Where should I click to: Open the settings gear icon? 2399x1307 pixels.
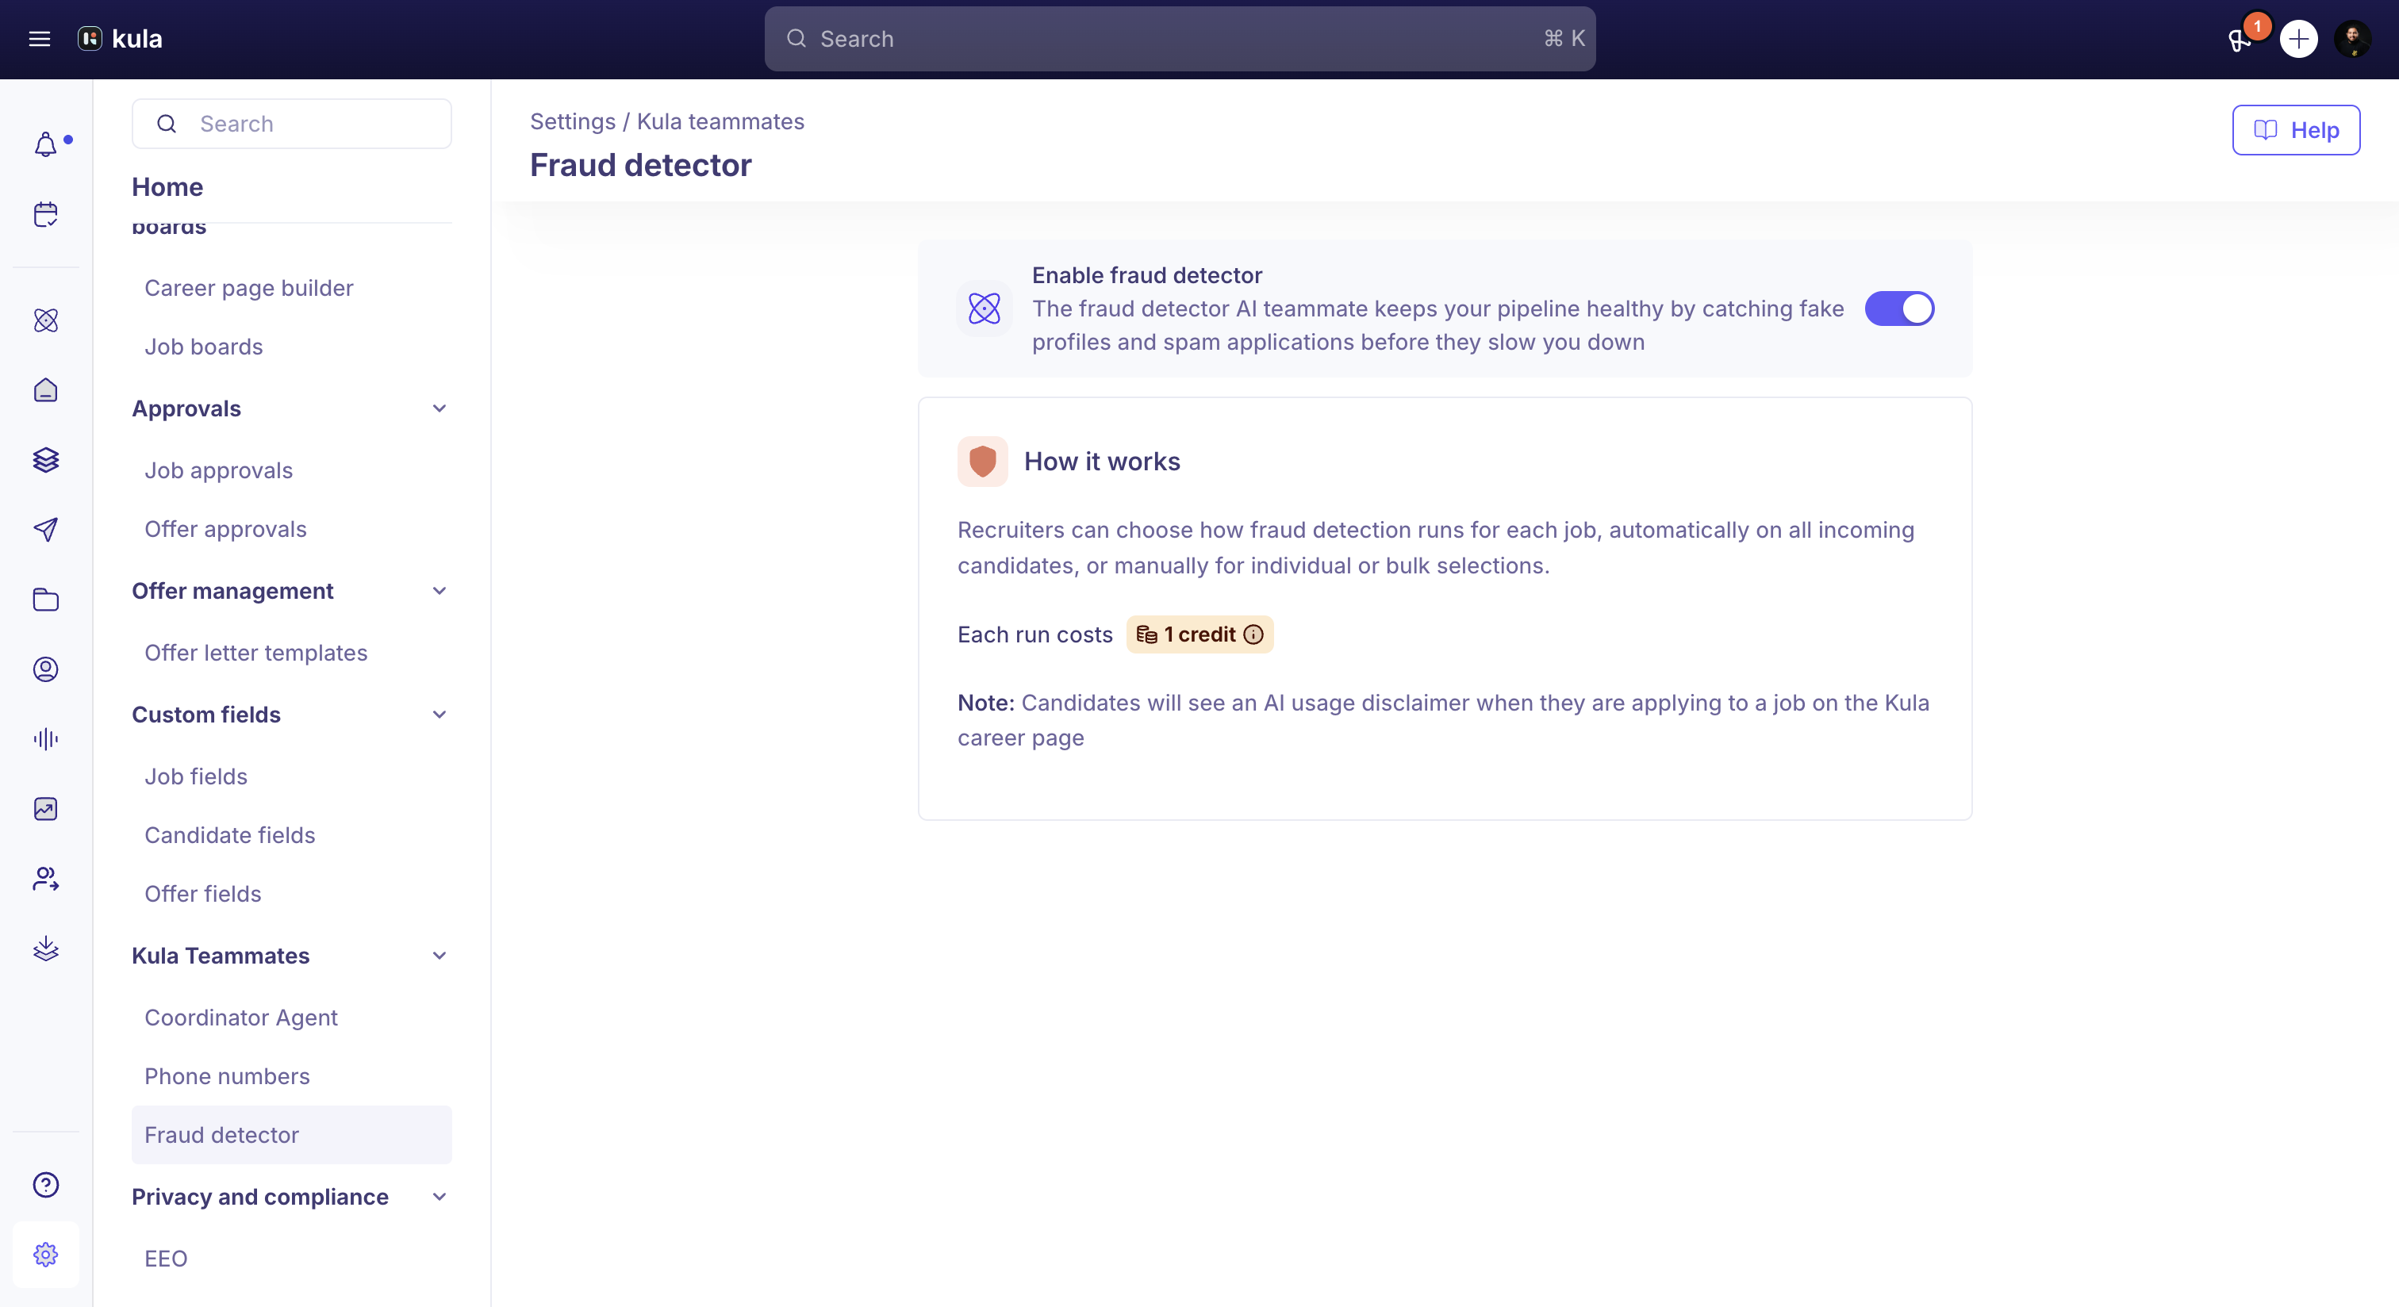click(x=46, y=1255)
